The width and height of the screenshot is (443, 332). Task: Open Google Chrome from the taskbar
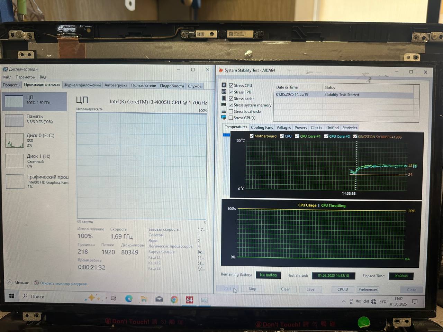[x=174, y=299]
